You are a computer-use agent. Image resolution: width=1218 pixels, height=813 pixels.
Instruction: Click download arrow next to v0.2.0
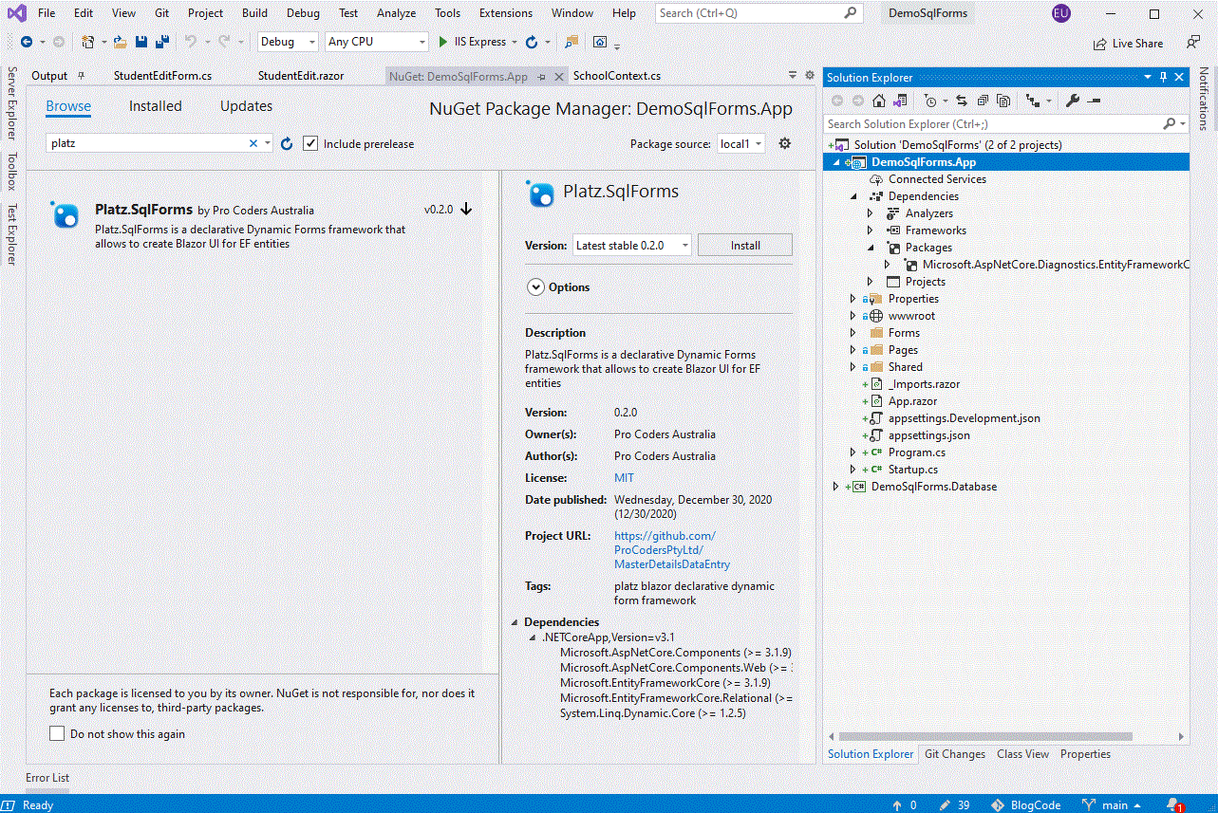(x=466, y=210)
